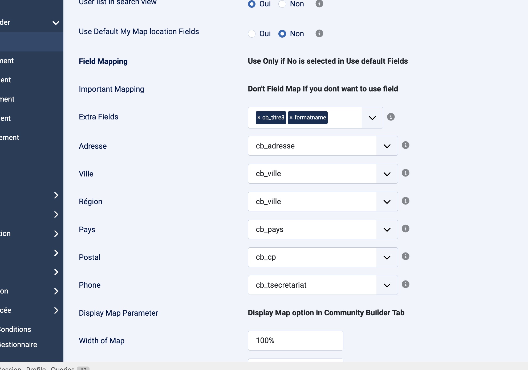Select Non for Use Default My Map location Fields

(x=282, y=34)
